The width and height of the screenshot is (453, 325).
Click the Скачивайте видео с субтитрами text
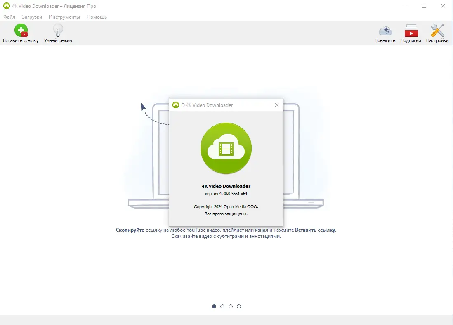226,236
